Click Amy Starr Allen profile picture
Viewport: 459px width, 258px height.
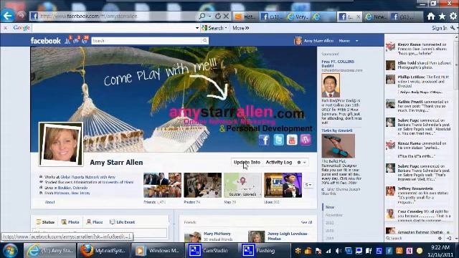[61, 144]
